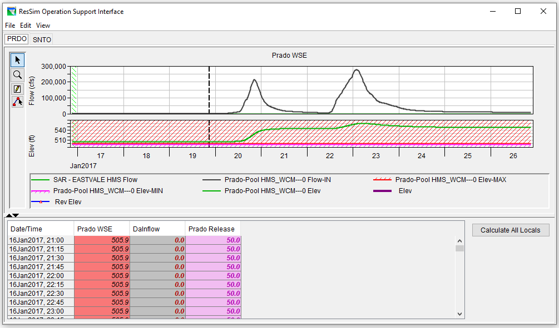Choose the pencil edit tool

(x=17, y=89)
